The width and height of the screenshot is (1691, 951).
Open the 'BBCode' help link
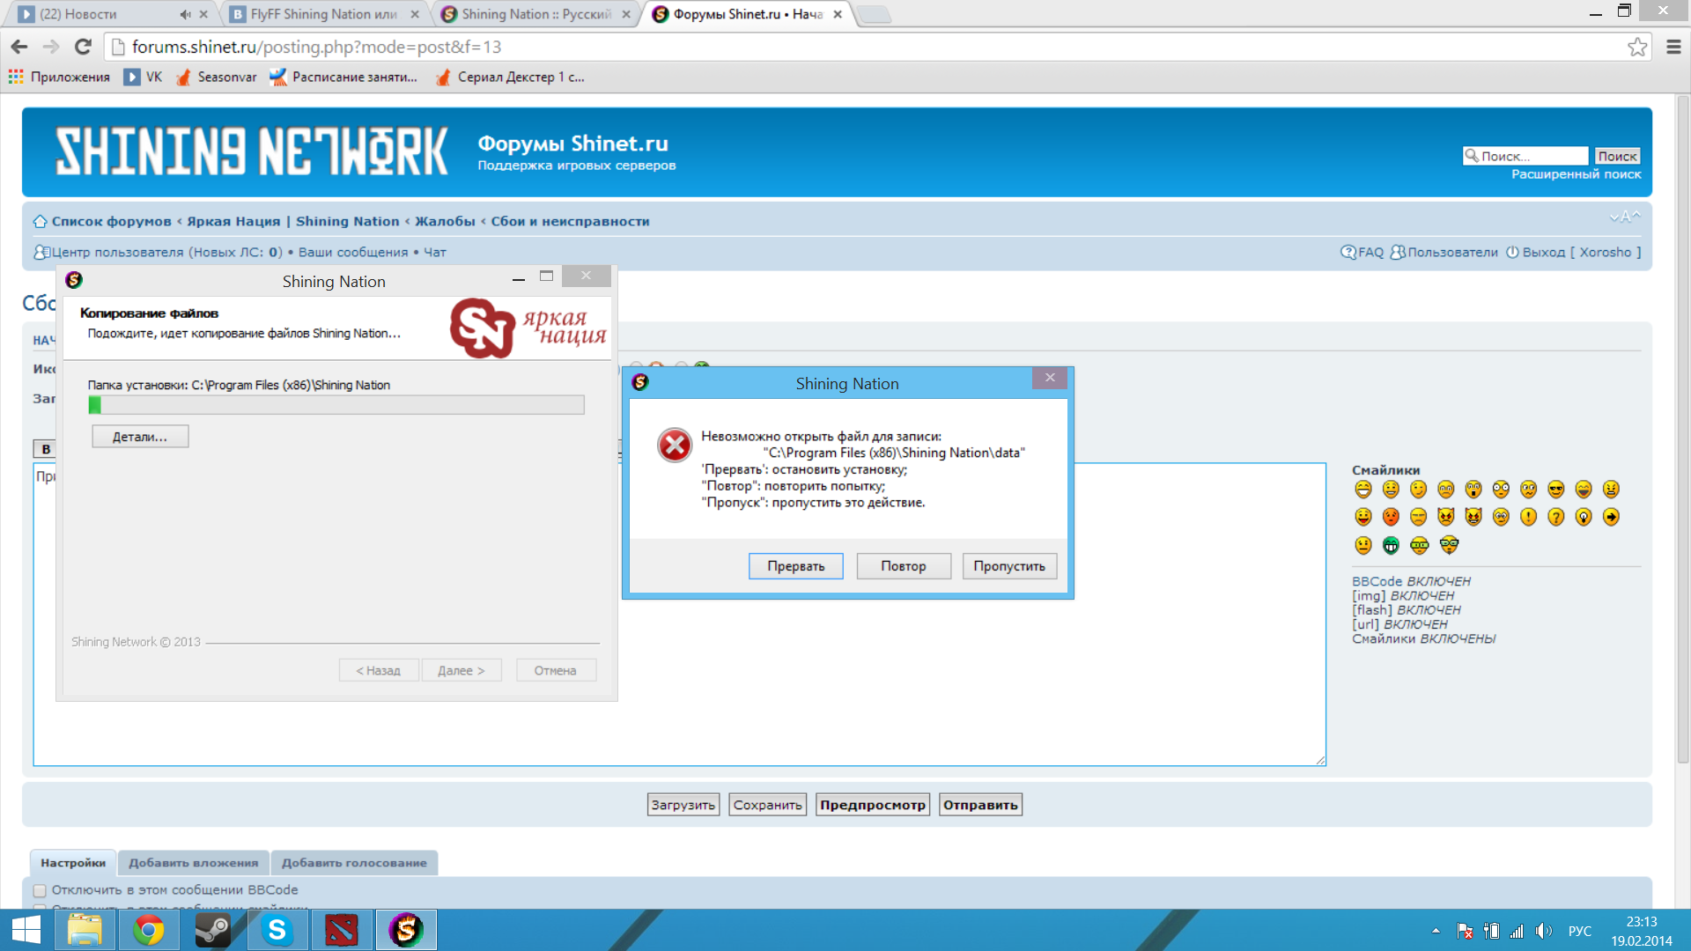pos(1377,581)
